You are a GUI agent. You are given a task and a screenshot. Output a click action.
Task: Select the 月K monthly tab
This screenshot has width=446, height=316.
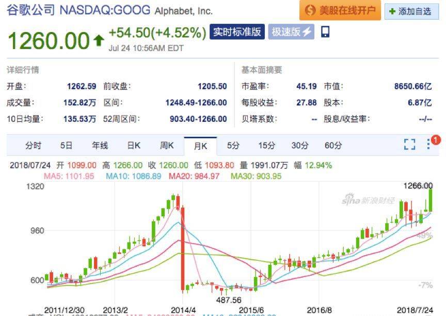(200, 146)
